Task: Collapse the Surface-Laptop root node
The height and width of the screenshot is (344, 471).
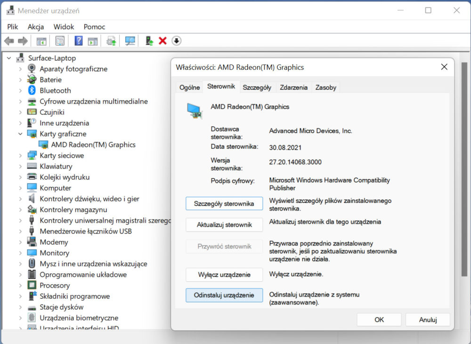Action: 9,58
